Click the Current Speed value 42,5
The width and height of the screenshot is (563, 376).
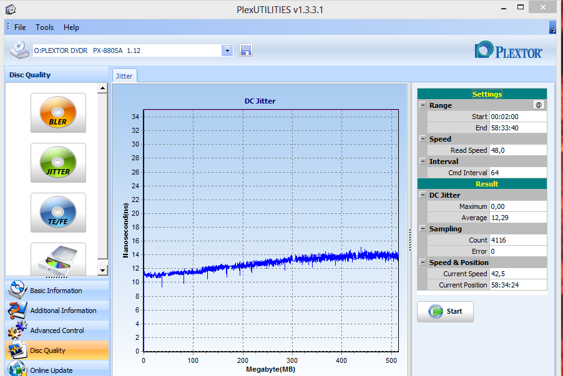[518, 274]
